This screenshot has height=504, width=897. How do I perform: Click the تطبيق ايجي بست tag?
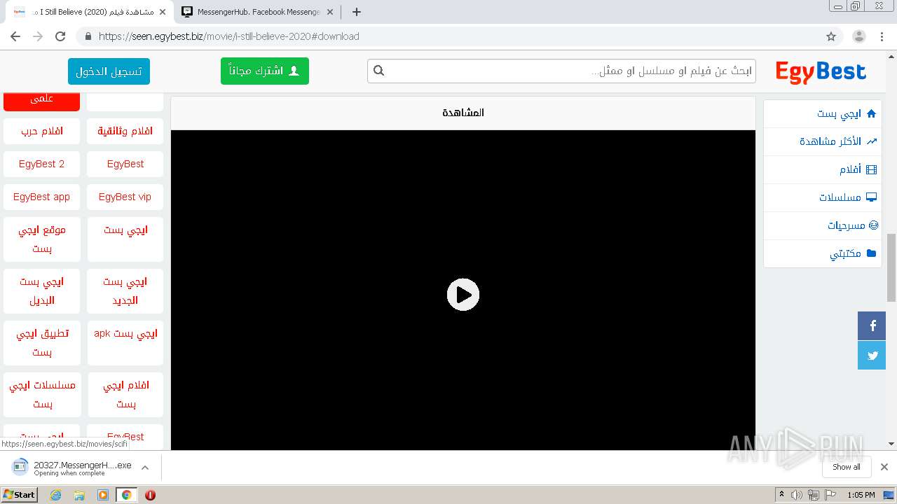(41, 342)
